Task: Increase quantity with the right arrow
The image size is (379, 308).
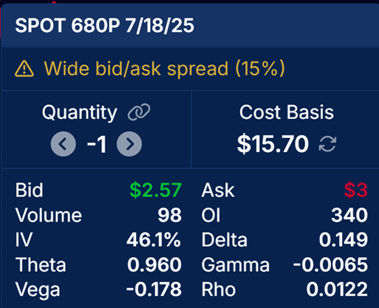Action: tap(129, 144)
